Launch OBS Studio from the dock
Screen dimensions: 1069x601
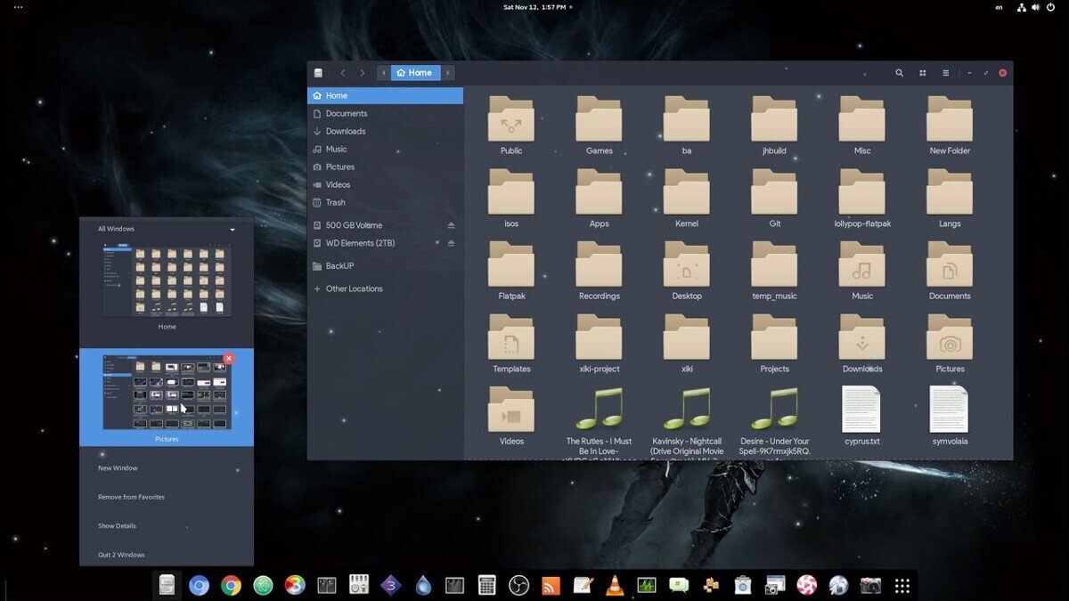click(x=518, y=585)
